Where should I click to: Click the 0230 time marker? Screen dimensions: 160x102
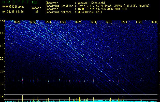point(154,22)
